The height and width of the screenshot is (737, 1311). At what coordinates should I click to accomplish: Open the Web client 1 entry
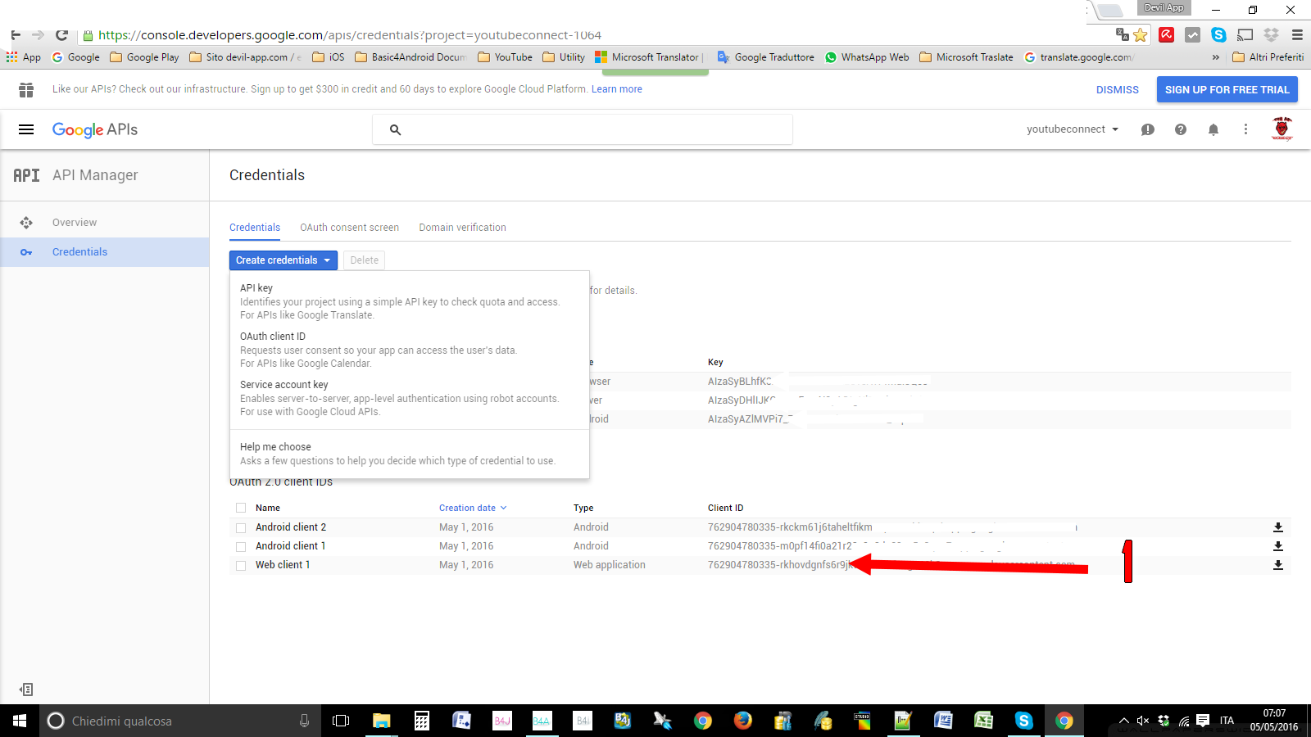[x=283, y=565]
